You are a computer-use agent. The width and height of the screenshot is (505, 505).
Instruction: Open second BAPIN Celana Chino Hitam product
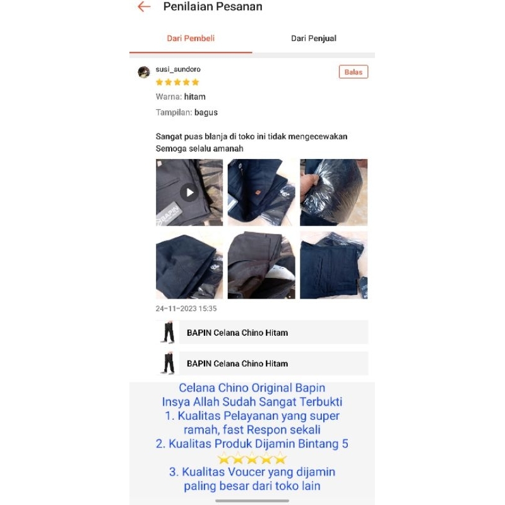click(262, 364)
